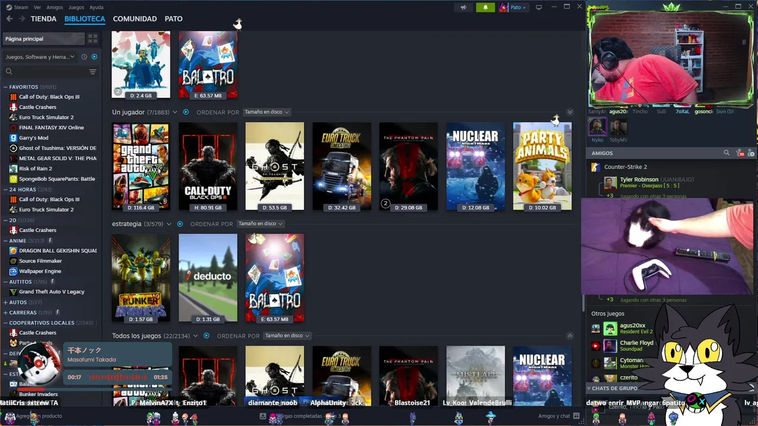Toggle play filter next to estrategia
Screen dimensions: 758x426
click(179, 224)
